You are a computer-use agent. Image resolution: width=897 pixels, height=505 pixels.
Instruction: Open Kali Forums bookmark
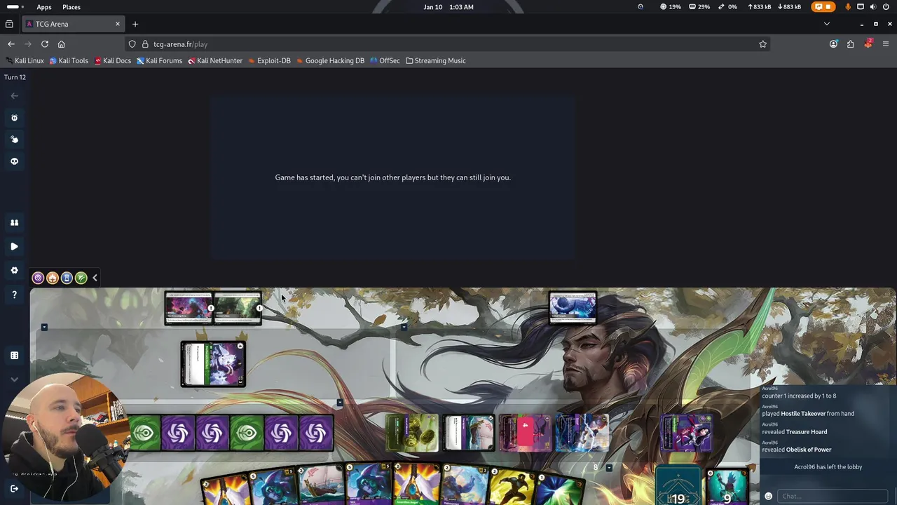pos(159,60)
